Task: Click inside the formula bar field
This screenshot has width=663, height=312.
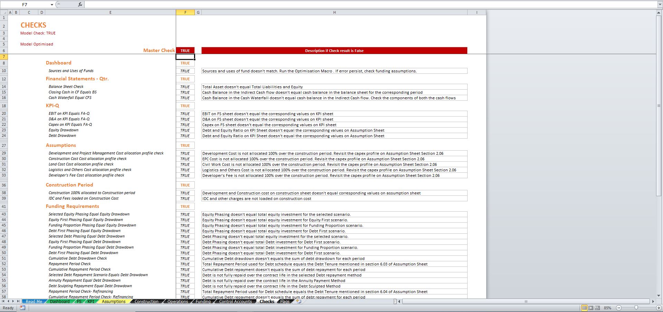Action: [x=371, y=4]
